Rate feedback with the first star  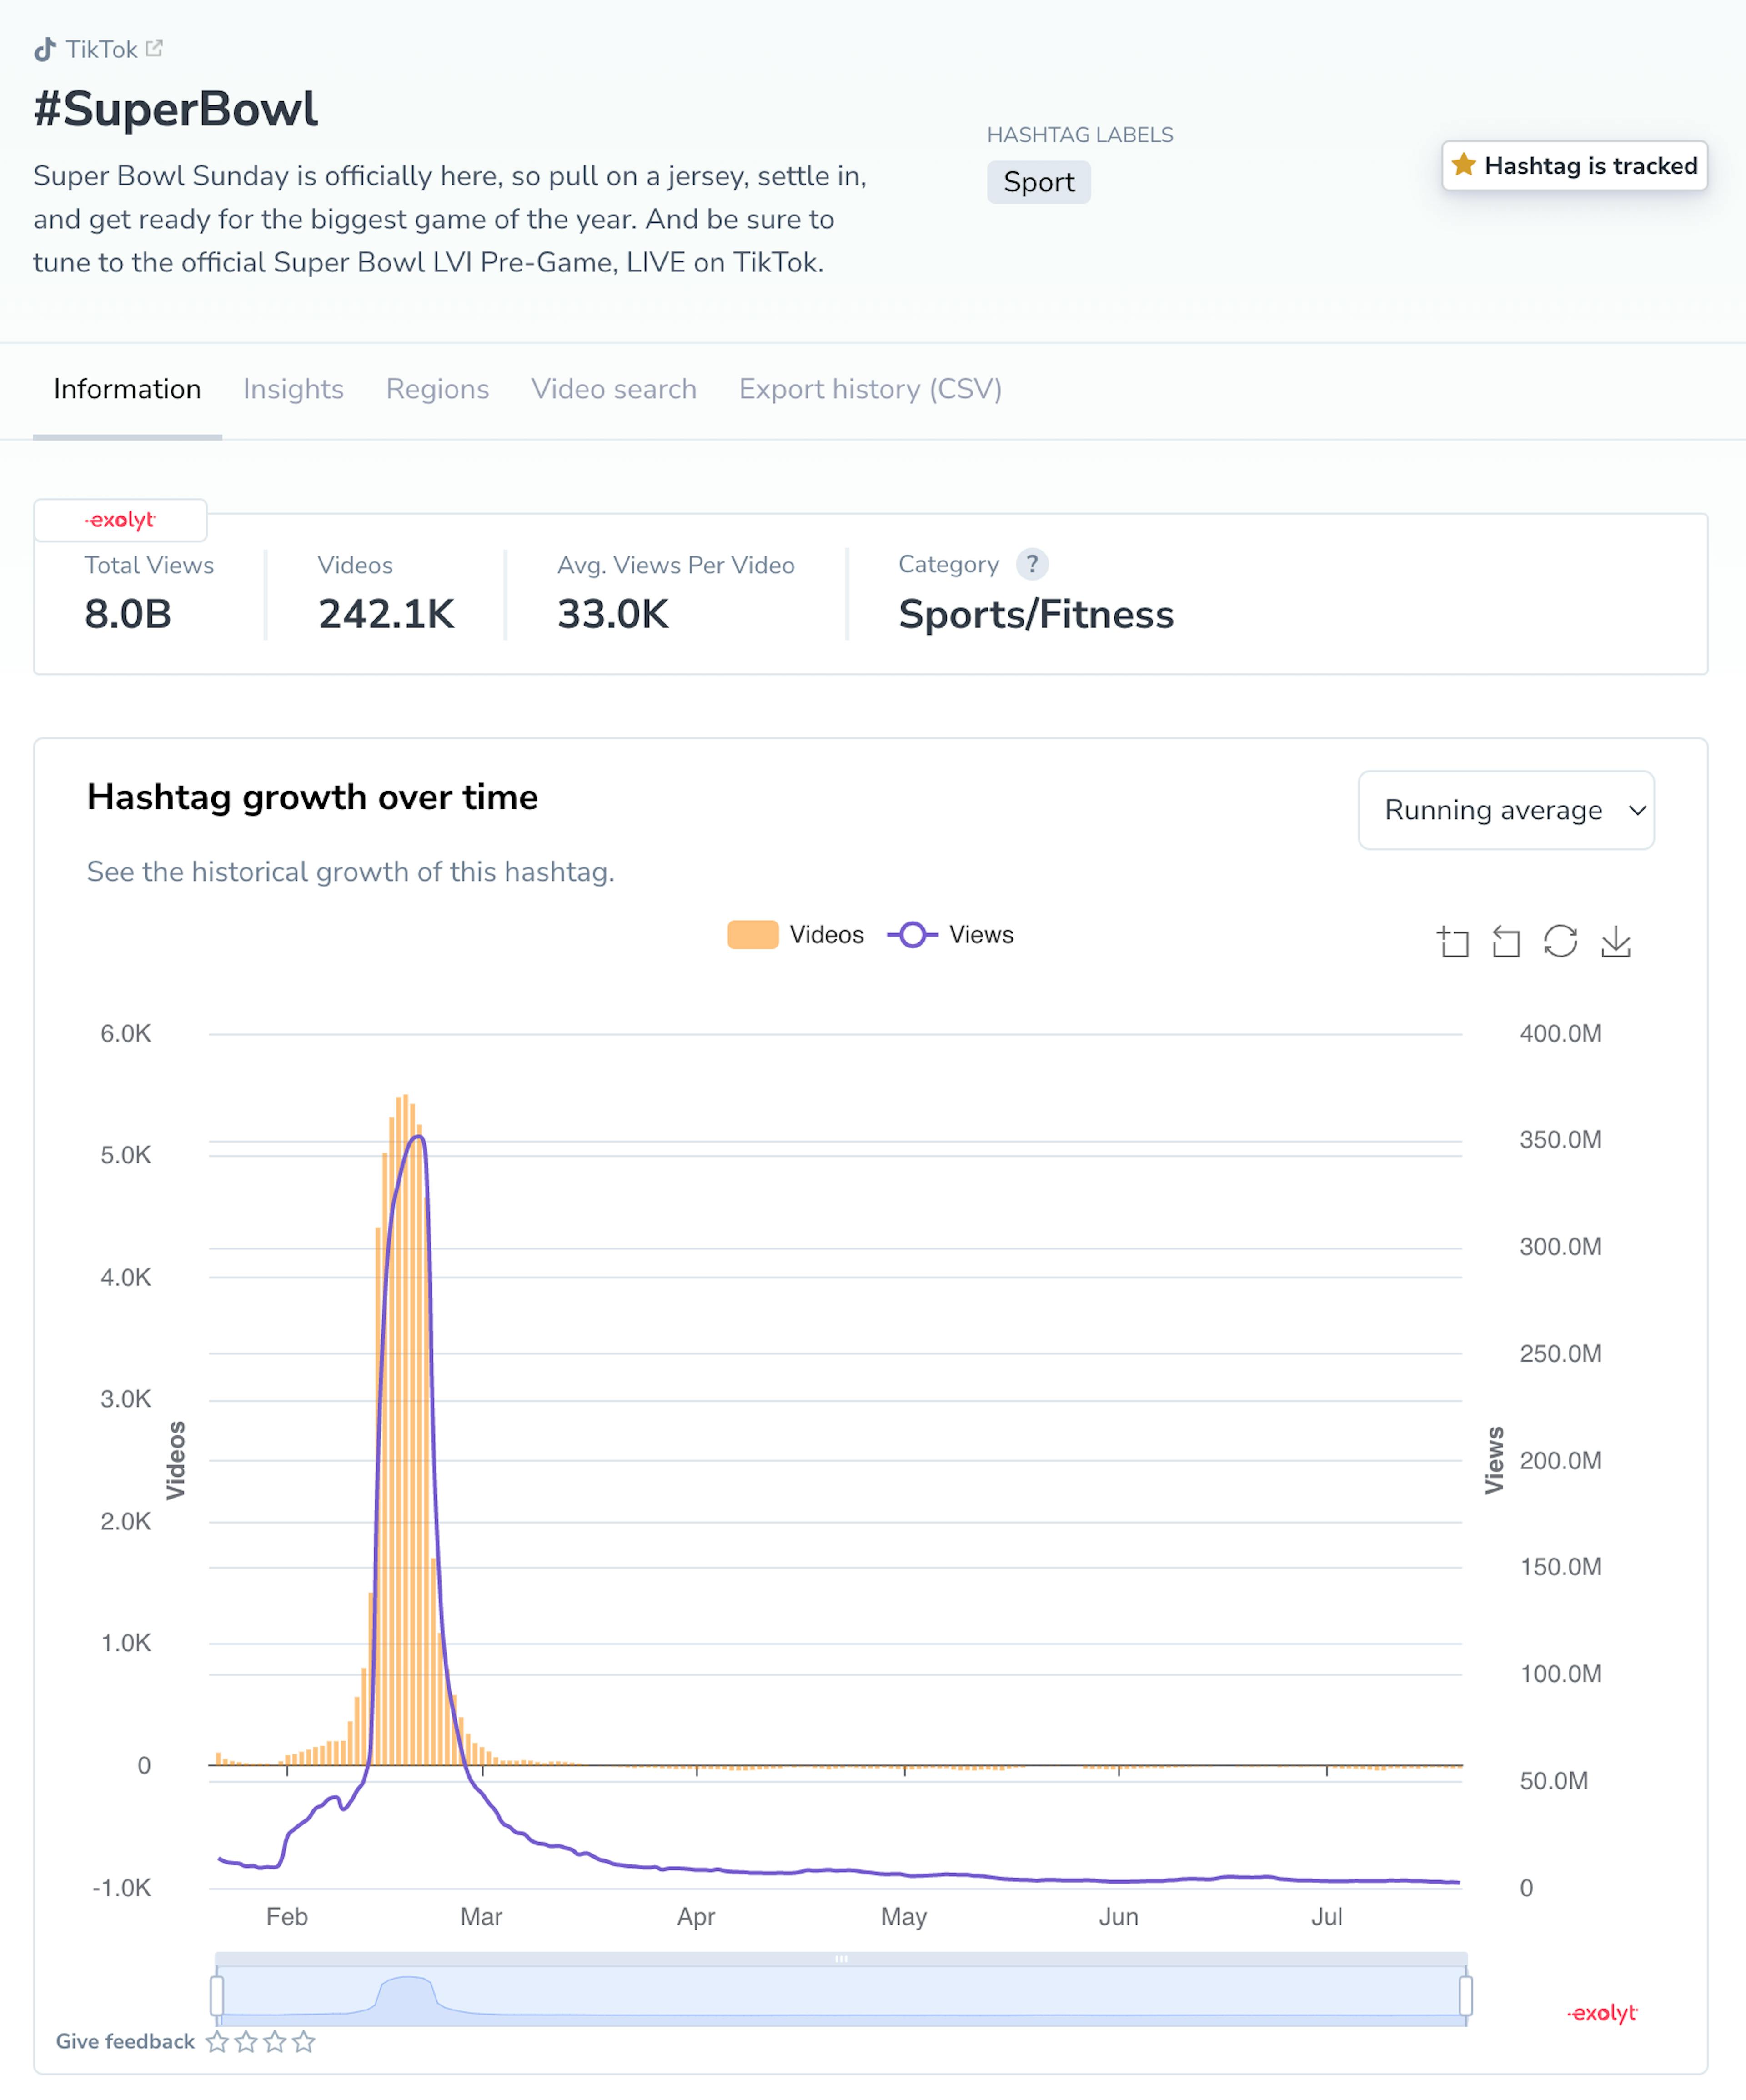point(217,2041)
